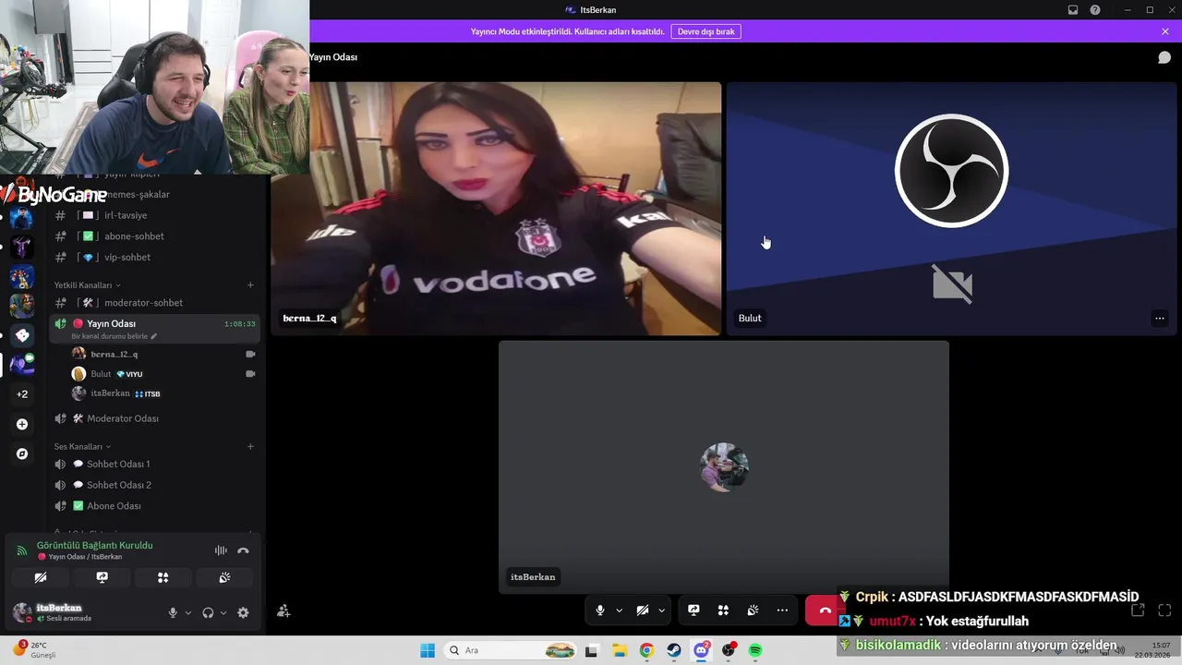Image resolution: width=1182 pixels, height=665 pixels.
Task: Disconnect using the small phone icon
Action: pyautogui.click(x=243, y=550)
